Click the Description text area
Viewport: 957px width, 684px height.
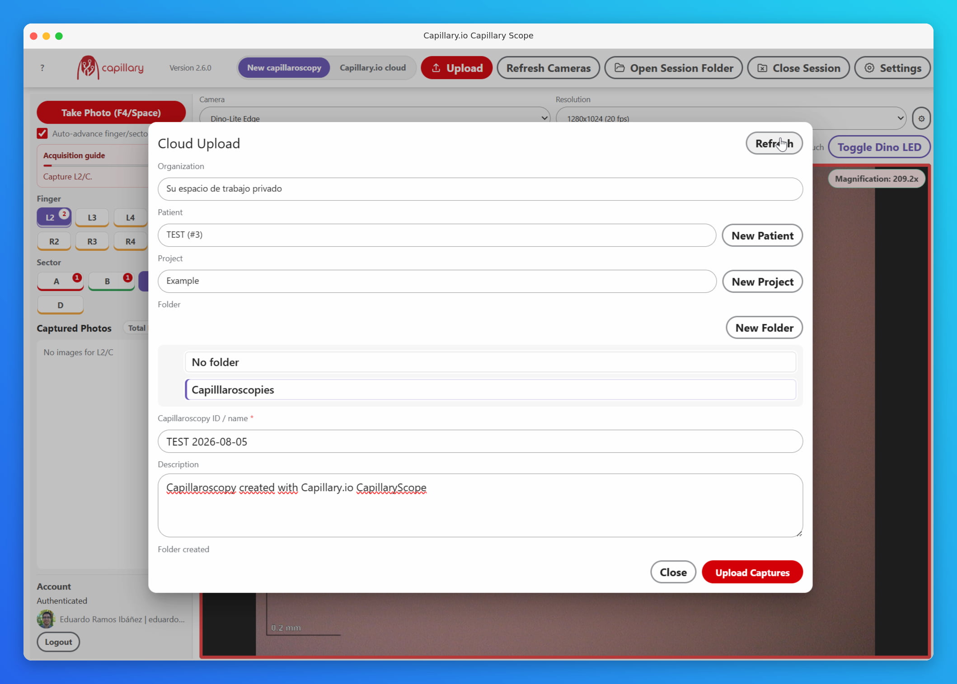[x=480, y=505]
